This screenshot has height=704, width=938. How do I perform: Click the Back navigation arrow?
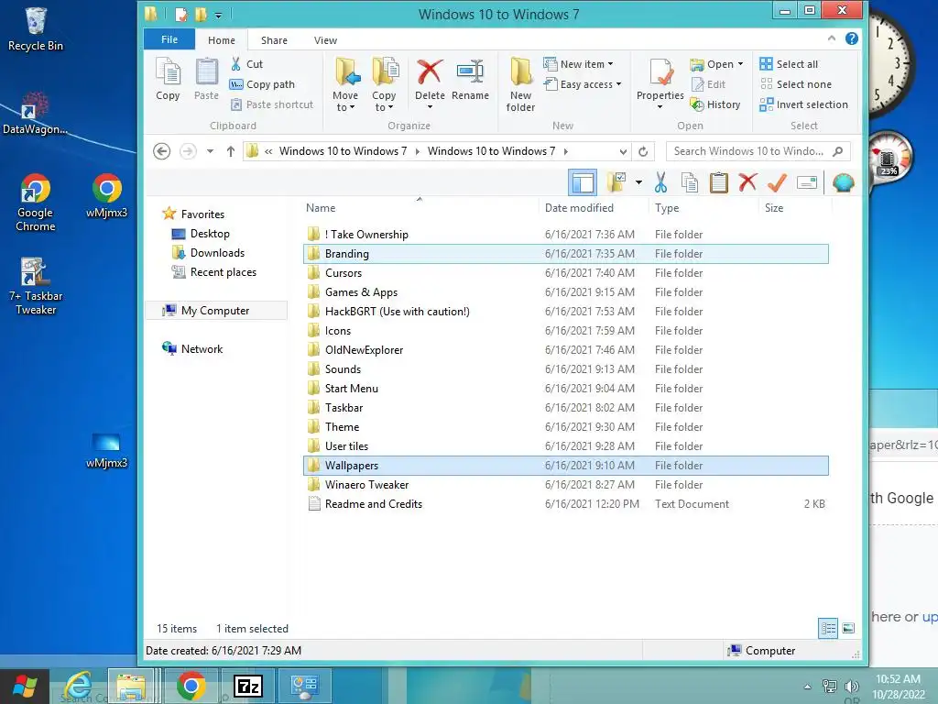[x=161, y=151]
